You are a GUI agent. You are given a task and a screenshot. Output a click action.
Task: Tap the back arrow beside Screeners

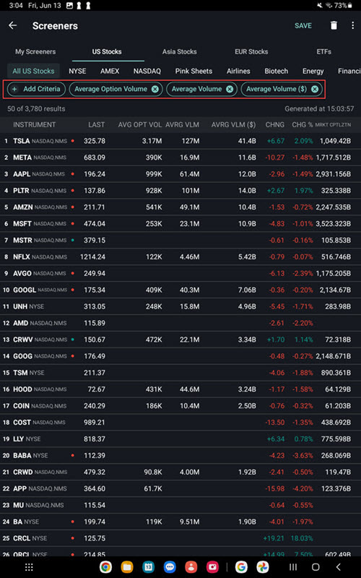(x=13, y=25)
